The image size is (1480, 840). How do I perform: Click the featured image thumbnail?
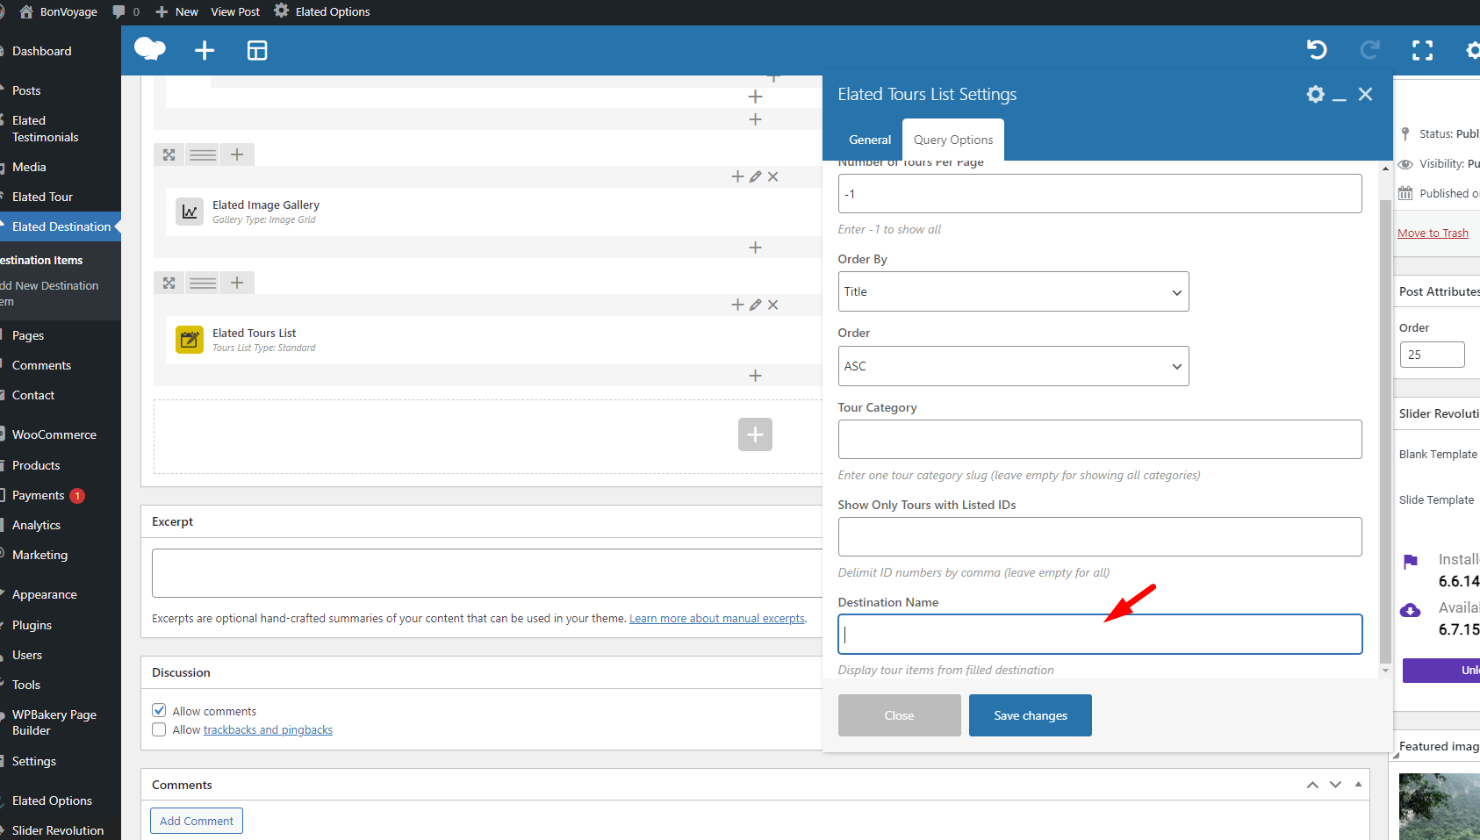1440,807
